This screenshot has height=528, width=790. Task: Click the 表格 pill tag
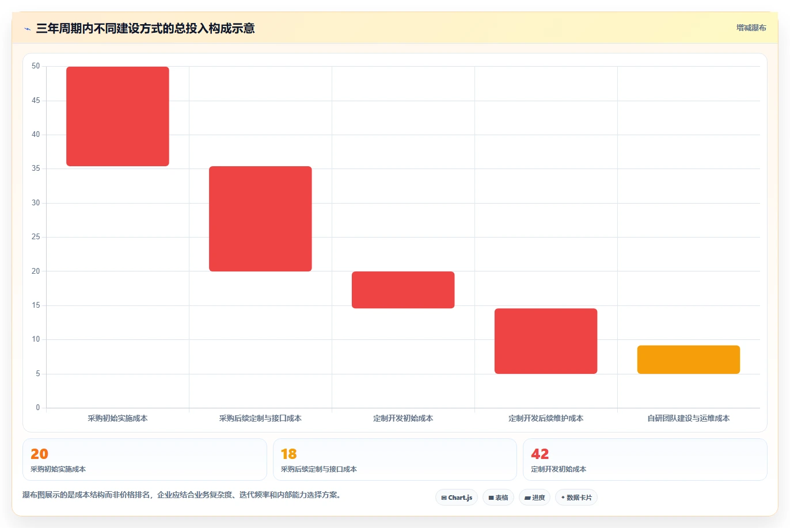tap(498, 498)
